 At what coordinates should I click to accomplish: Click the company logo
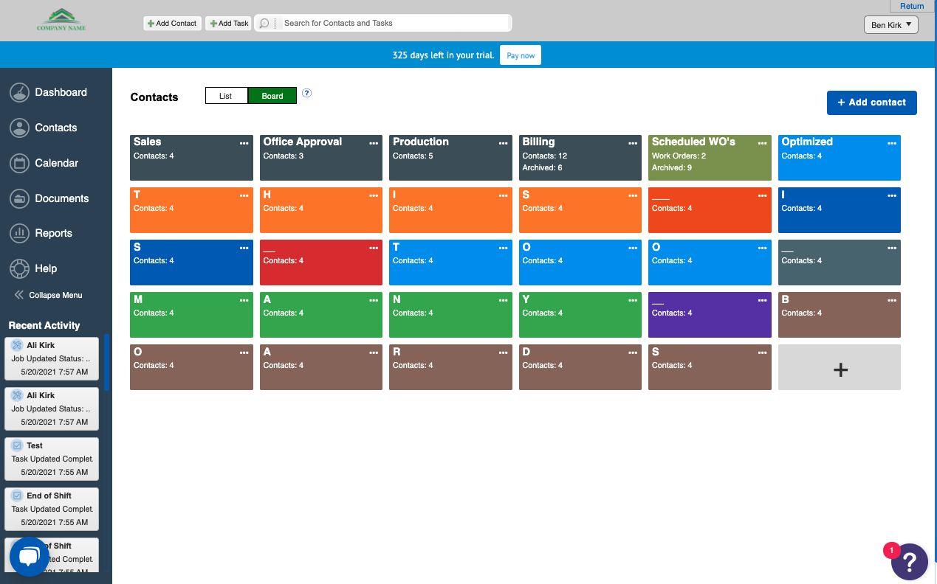click(x=61, y=20)
